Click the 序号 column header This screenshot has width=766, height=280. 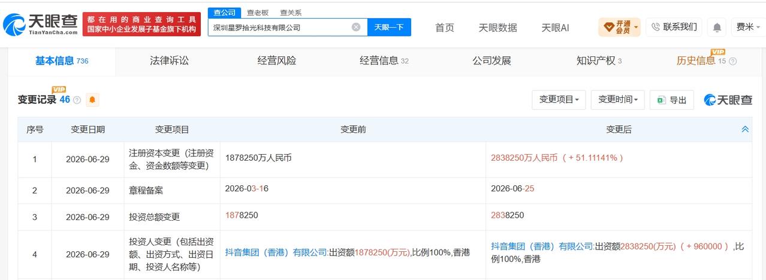(x=35, y=130)
